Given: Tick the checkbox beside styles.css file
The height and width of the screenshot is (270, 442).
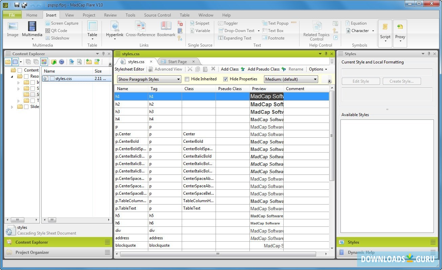Looking at the screenshot, I should point(52,79).
